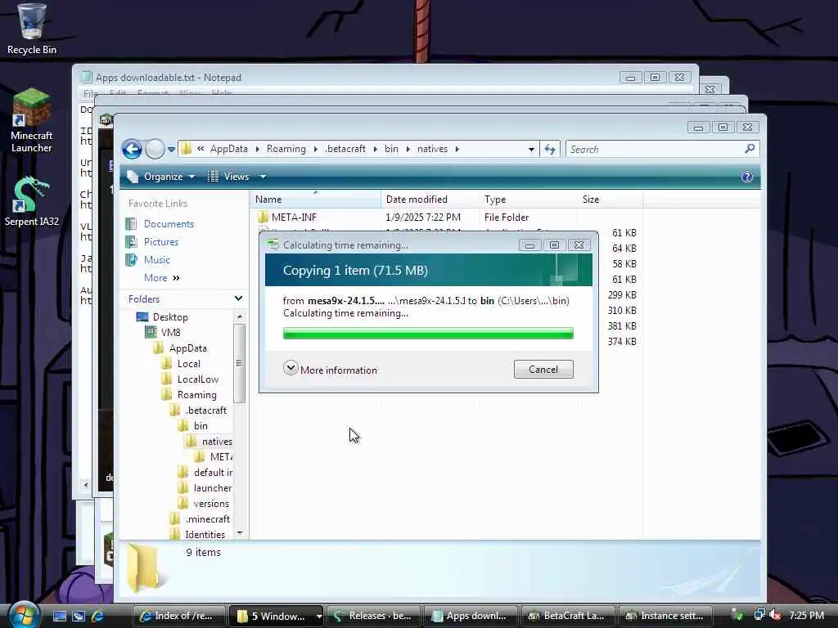
Task: Go back with Explorer's back arrow
Action: tap(132, 149)
